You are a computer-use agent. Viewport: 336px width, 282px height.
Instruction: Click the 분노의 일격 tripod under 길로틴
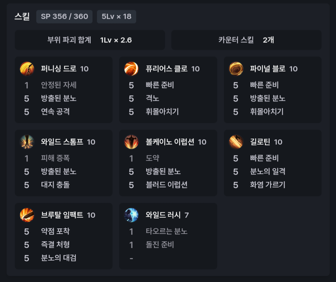coord(268,172)
